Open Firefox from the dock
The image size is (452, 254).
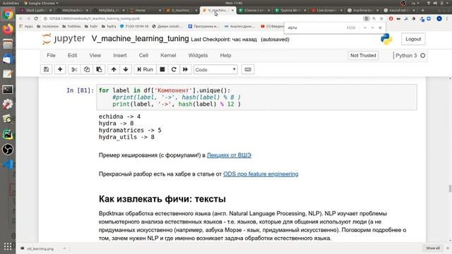click(8, 29)
